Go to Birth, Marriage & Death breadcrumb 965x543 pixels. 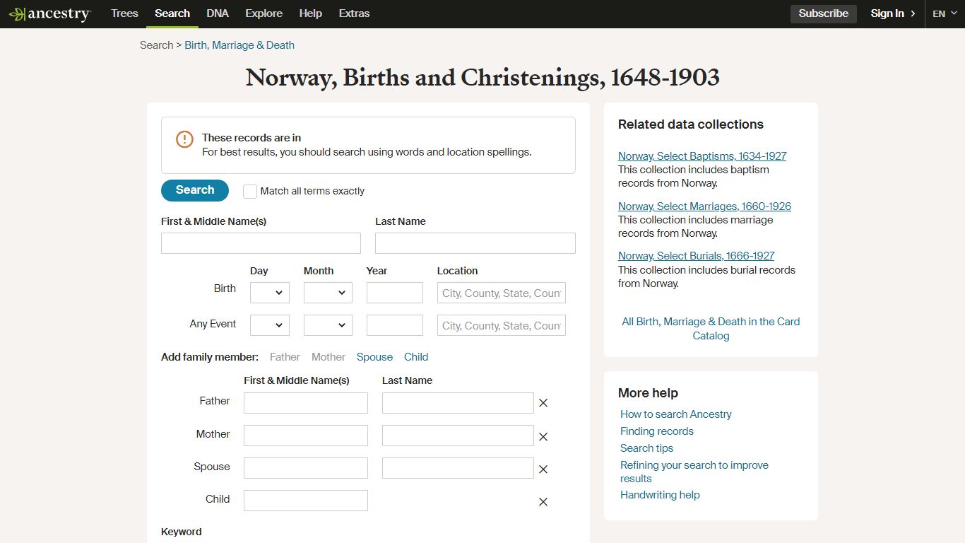239,45
